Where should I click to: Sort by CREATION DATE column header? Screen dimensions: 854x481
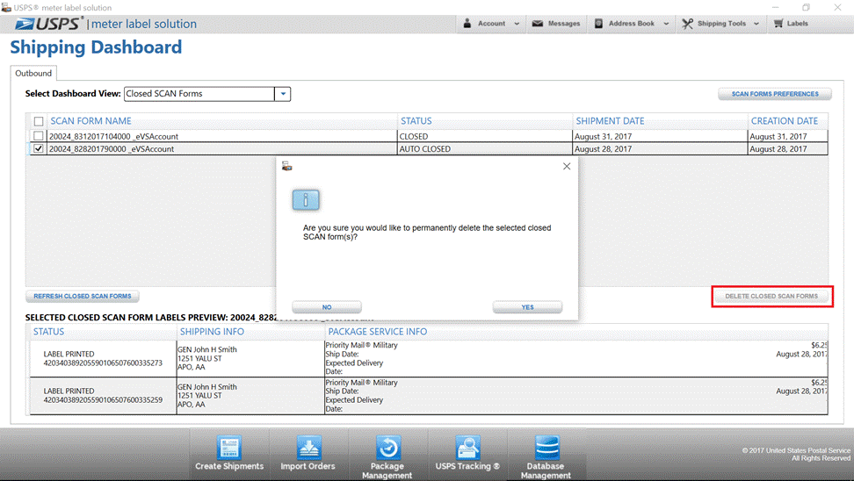(785, 121)
